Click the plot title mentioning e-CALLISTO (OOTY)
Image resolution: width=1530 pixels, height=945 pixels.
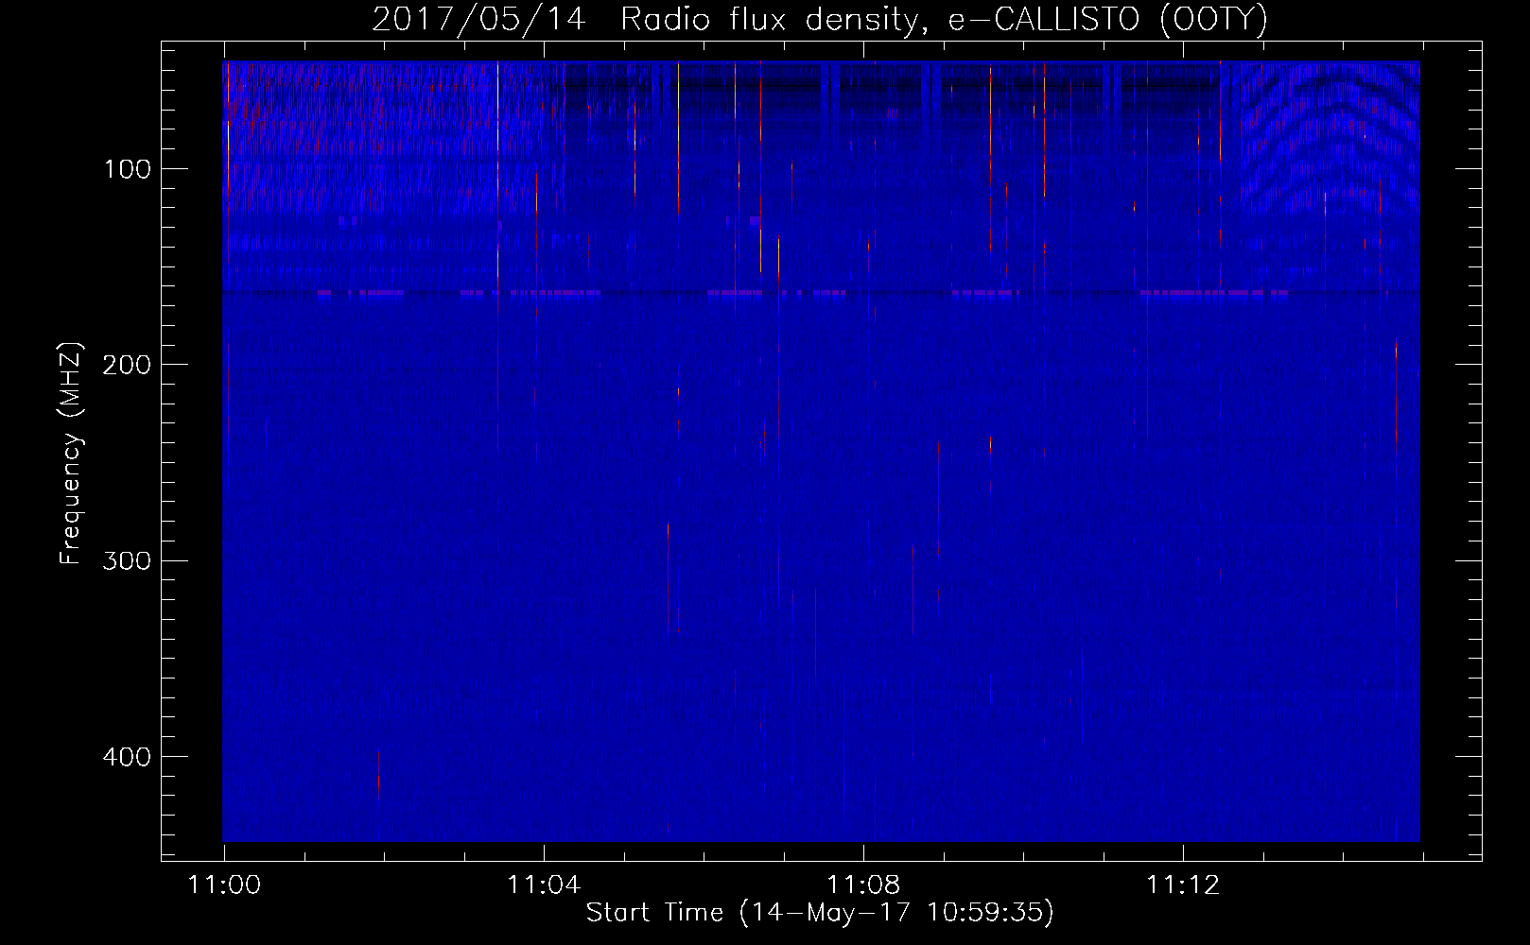[819, 19]
